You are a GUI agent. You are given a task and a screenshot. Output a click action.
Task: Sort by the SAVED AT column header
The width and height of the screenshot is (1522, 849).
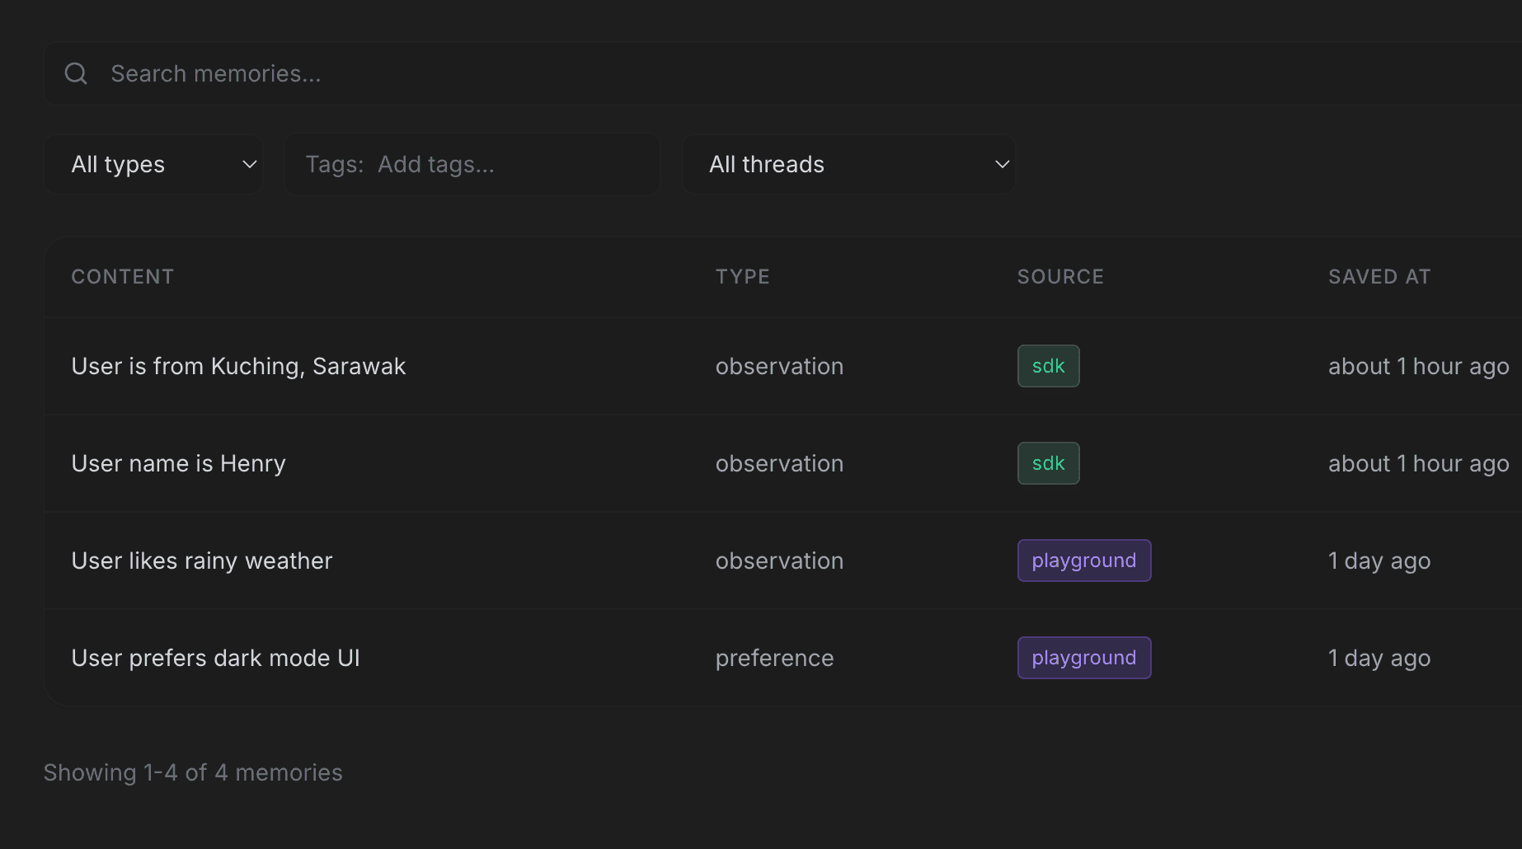pos(1379,277)
